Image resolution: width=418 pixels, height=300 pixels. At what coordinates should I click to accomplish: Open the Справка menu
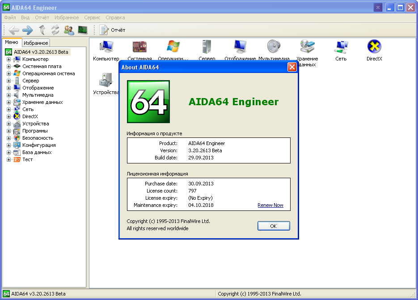(115, 17)
